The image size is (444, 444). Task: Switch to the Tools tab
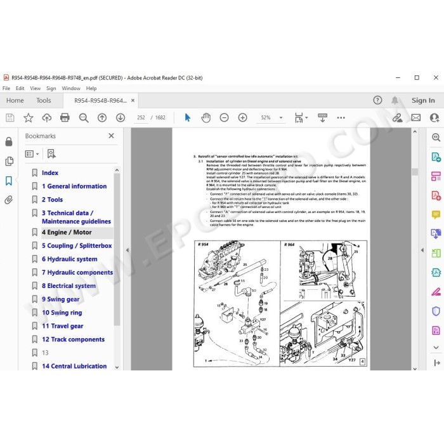click(44, 100)
